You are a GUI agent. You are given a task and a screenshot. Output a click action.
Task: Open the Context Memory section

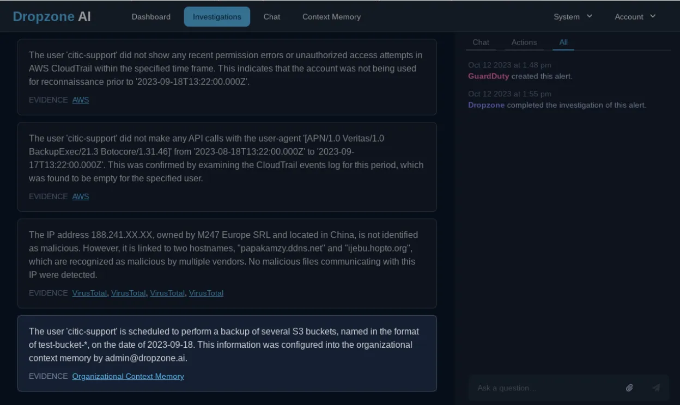331,16
